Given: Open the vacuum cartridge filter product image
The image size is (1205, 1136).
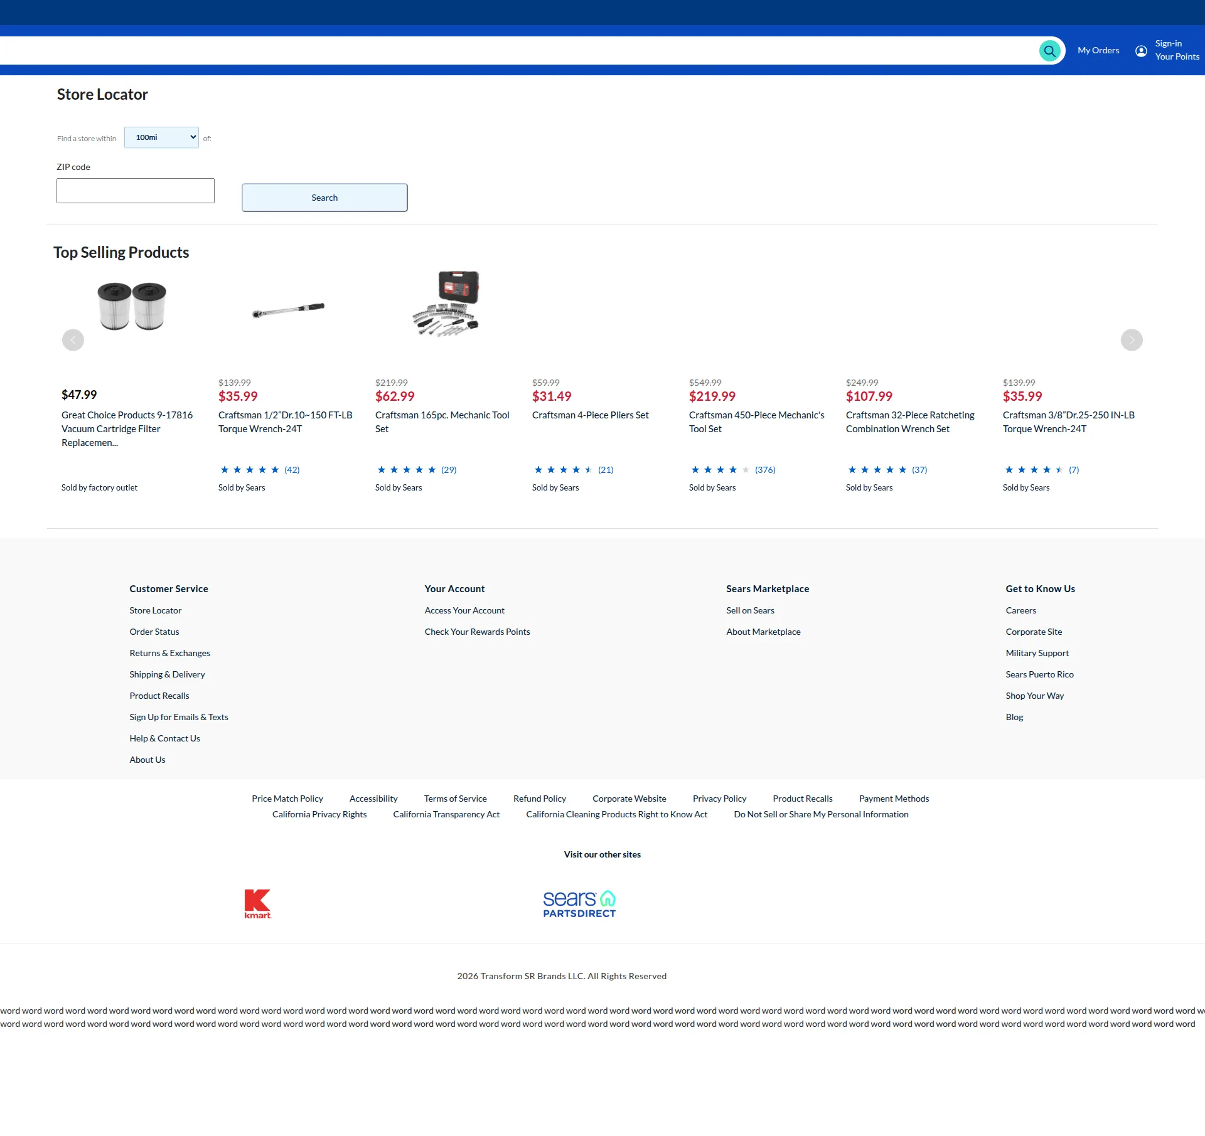Looking at the screenshot, I should [x=132, y=306].
